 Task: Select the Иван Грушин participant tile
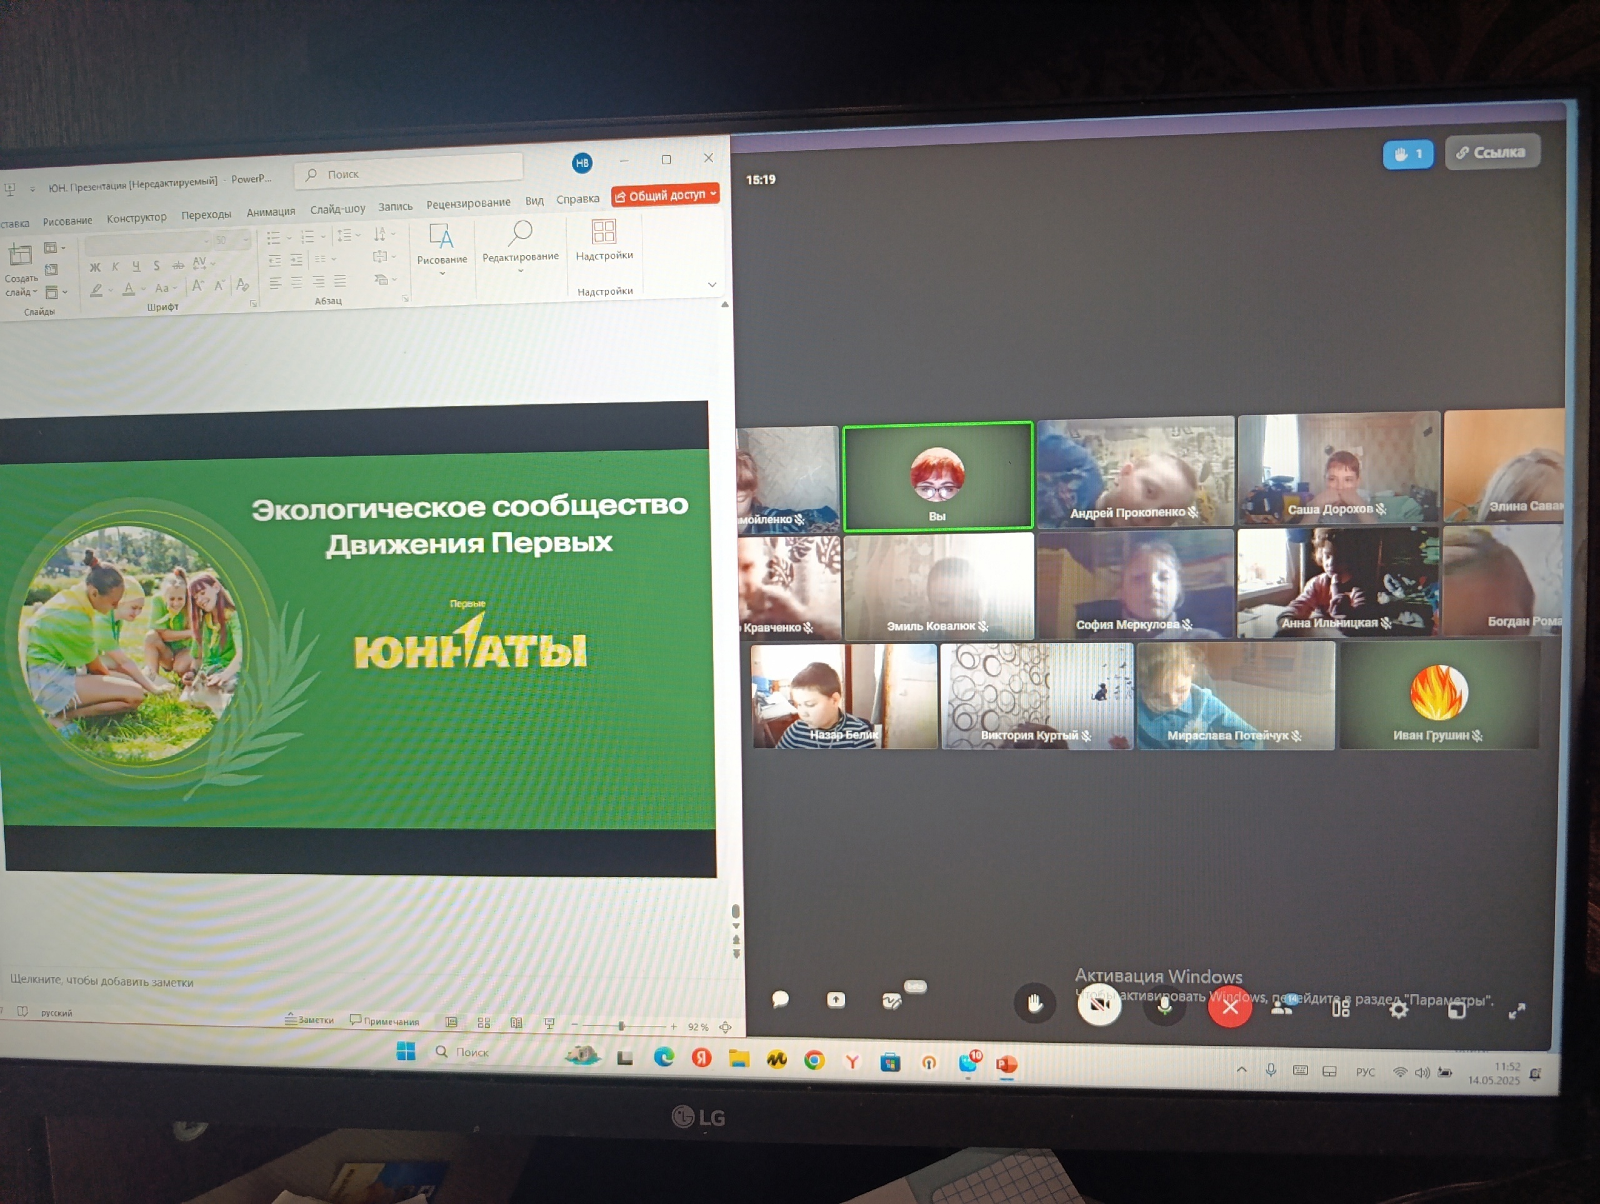coord(1439,695)
